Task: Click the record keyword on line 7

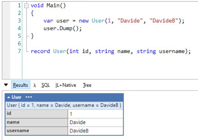Action: 40,51
